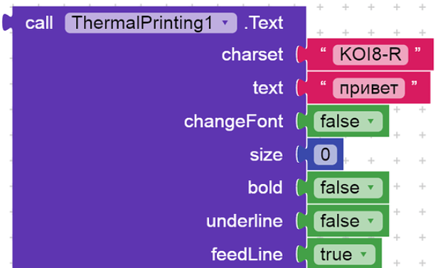Click the underline parameter label

pyautogui.click(x=245, y=221)
